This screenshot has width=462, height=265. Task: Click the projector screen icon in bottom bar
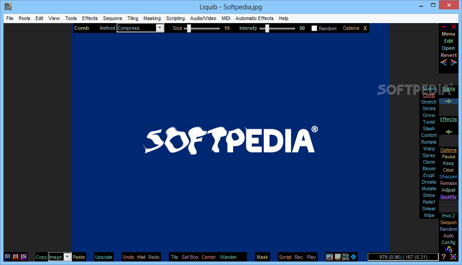pos(338,257)
